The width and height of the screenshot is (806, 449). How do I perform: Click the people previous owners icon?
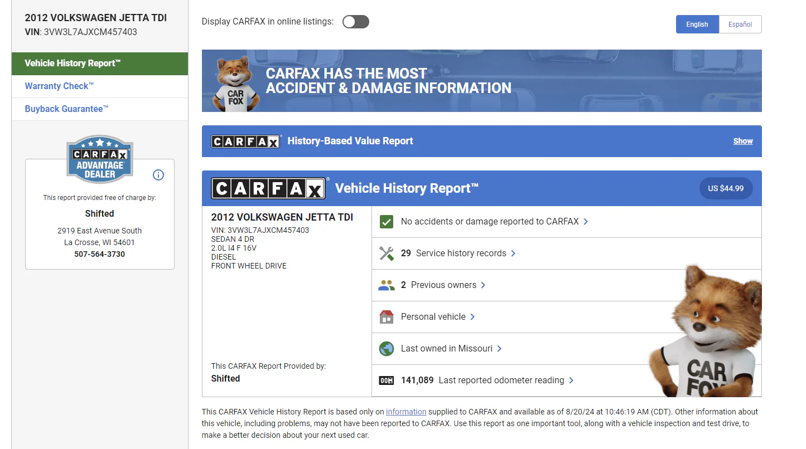386,285
